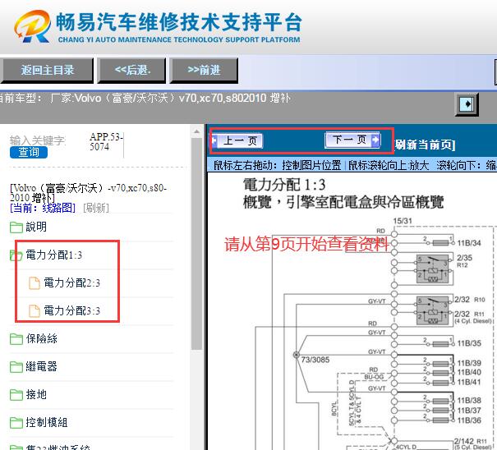Click the 查询 search button
497x450 pixels.
tap(29, 153)
